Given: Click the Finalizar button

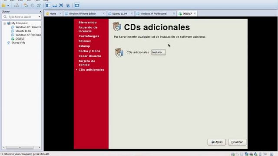Looking at the screenshot, I should (x=237, y=142).
